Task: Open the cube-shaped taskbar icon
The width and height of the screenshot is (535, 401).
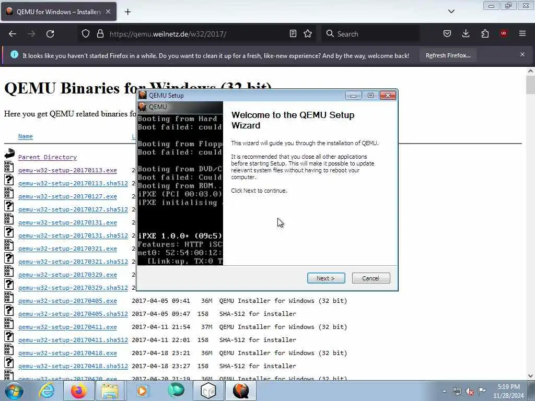Action: pos(208,391)
